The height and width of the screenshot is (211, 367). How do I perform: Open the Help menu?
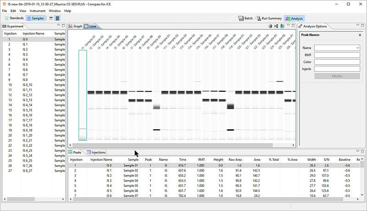(67, 11)
